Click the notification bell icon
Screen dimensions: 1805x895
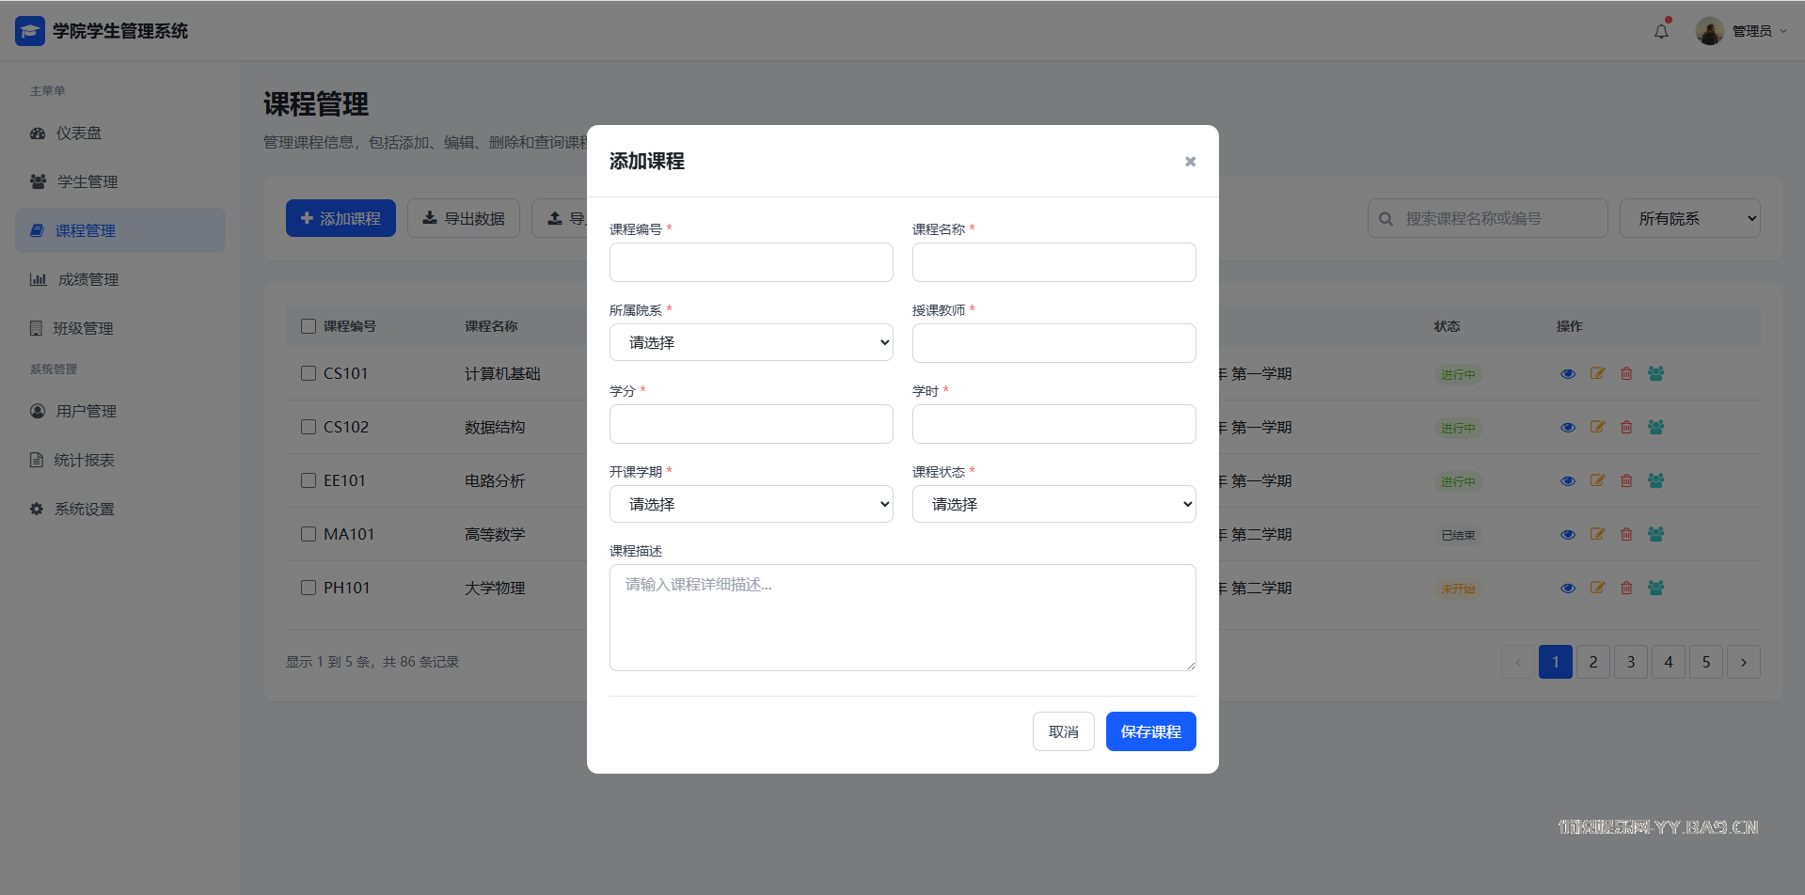click(x=1661, y=31)
